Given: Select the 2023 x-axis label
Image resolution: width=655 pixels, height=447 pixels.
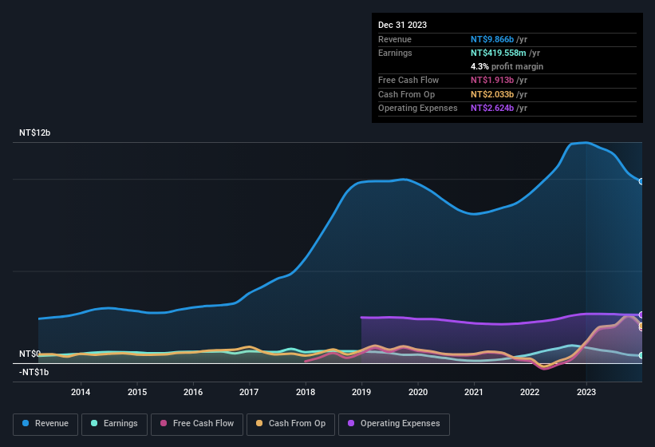Looking at the screenshot, I should coord(586,392).
